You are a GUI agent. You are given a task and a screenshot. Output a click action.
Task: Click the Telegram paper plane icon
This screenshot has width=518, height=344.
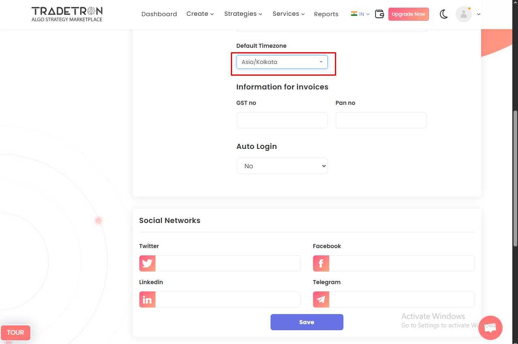[x=321, y=299]
